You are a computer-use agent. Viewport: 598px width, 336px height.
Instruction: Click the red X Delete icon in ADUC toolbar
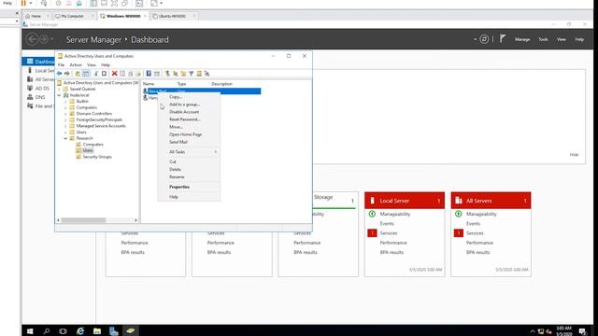click(x=114, y=74)
